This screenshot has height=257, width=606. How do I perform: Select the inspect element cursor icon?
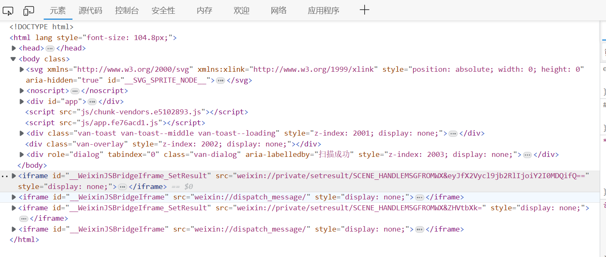[x=8, y=10]
